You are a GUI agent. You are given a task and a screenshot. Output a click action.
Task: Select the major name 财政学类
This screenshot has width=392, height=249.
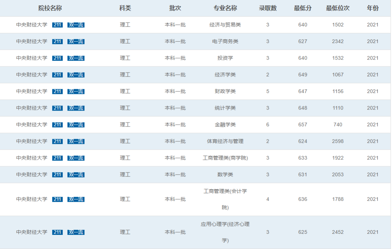click(x=225, y=91)
